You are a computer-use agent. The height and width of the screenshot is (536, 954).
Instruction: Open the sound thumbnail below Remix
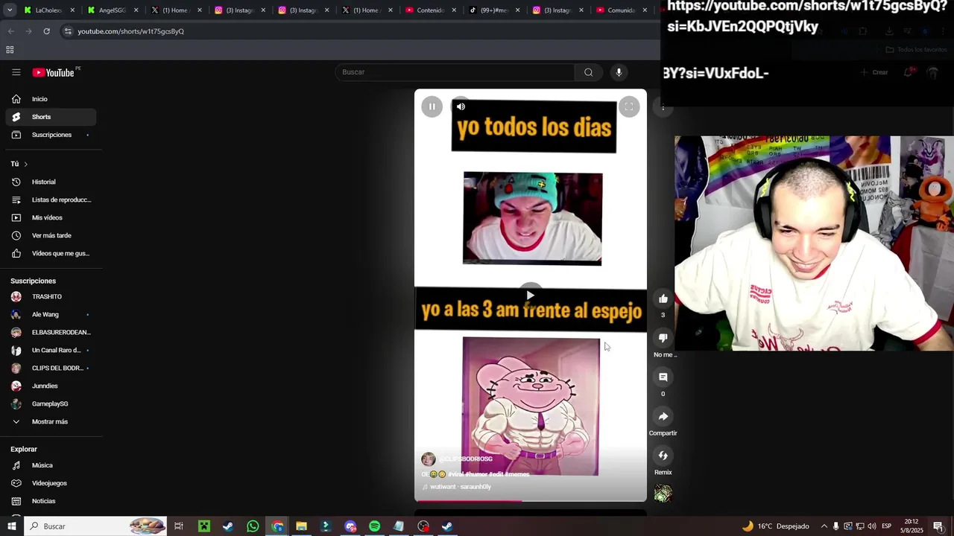(663, 493)
